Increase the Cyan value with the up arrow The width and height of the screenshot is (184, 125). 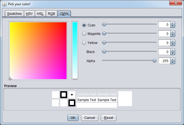173,23
